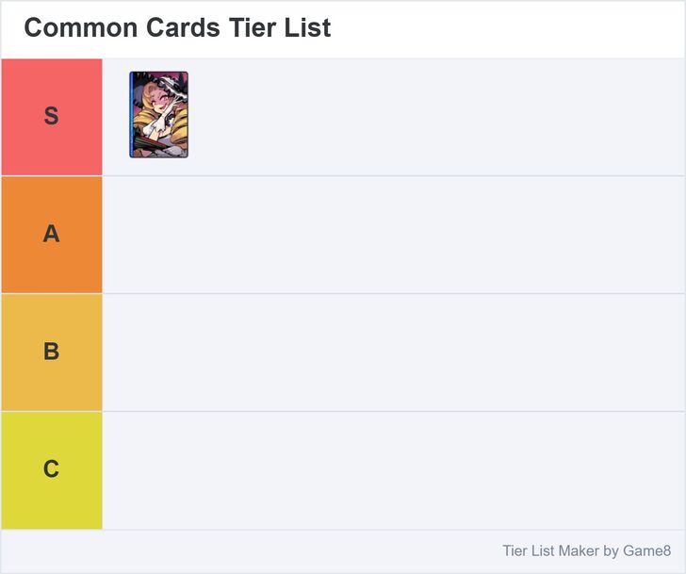686x574 pixels.
Task: Click the Common Cards Tier List title
Action: [177, 28]
